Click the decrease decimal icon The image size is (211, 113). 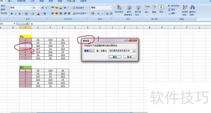[111, 14]
